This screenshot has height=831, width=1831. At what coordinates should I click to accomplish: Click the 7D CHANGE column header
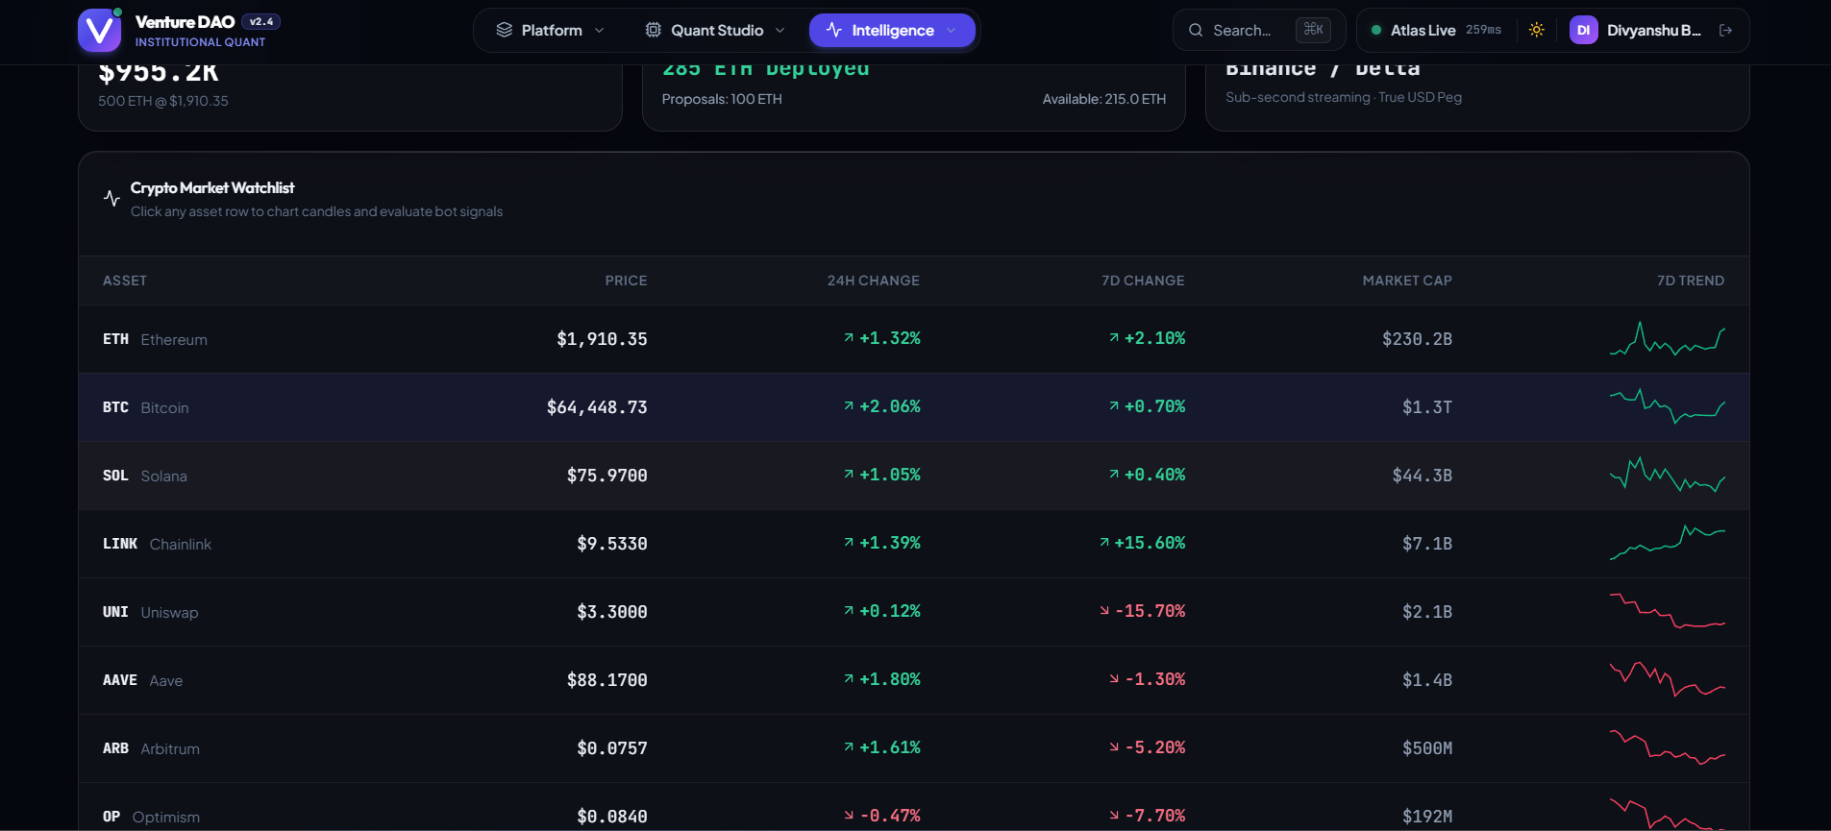[x=1143, y=281]
